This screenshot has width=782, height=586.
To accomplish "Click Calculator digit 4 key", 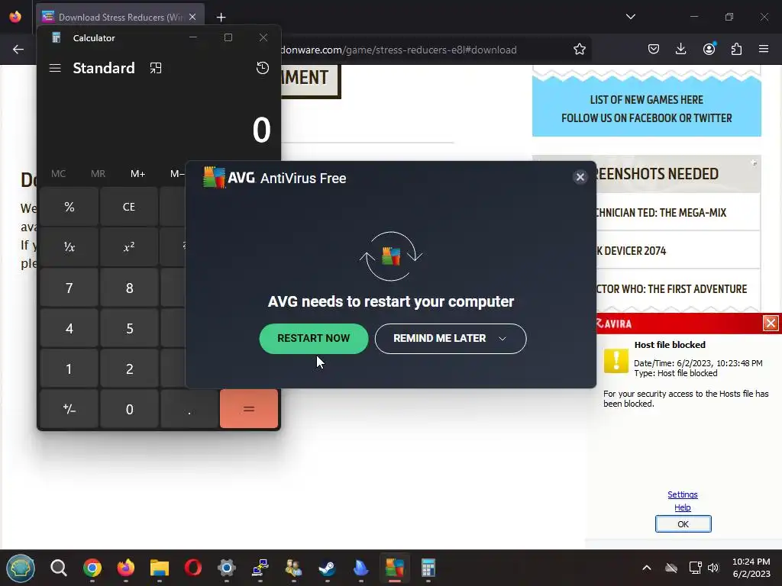I will (69, 328).
